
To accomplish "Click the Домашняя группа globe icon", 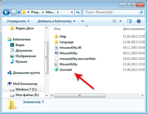I will point(10,73).
